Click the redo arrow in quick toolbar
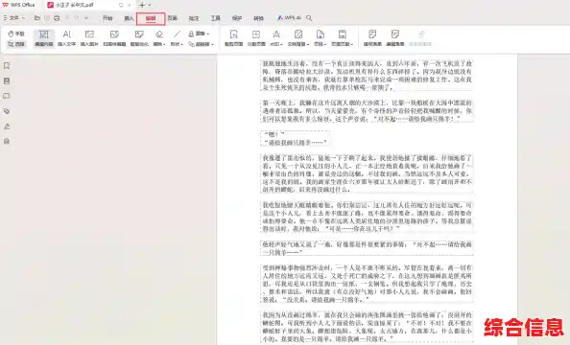Viewport: 570px width, 345px height. [77, 18]
